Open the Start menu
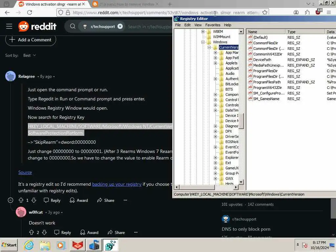Image resolution: width=336 pixels, height=252 pixels. (x=9, y=245)
